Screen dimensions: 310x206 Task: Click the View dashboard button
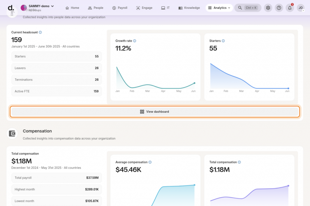pyautogui.click(x=155, y=112)
